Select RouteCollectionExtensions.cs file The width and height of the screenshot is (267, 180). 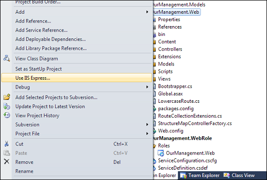pyautogui.click(x=190, y=116)
